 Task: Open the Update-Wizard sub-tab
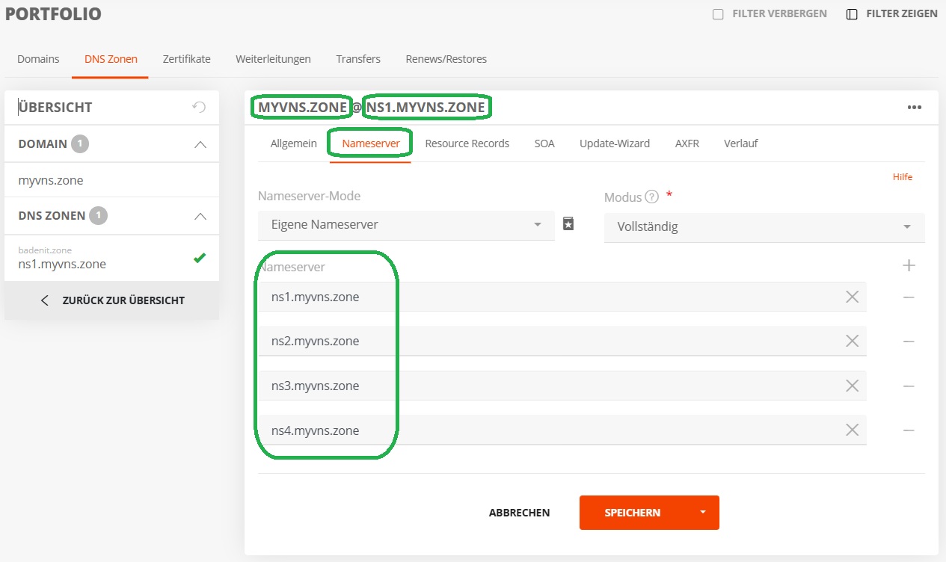pos(615,143)
